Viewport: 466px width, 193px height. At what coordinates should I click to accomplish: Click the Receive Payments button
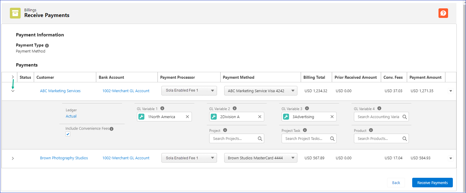[432, 183]
